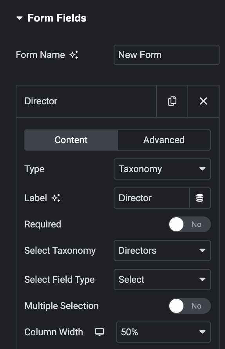This screenshot has width=225, height=349.
Task: Edit the Label input containing Director
Action: 152,198
